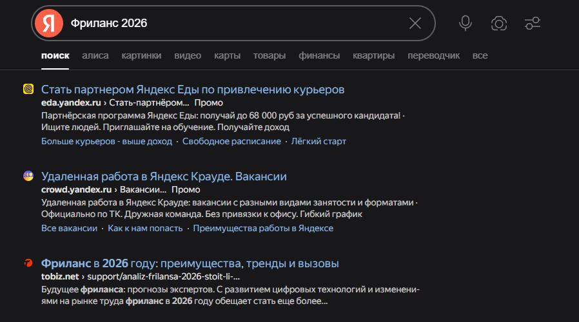The width and height of the screenshot is (579, 322).
Task: Open the алиса tab
Action: coord(95,55)
